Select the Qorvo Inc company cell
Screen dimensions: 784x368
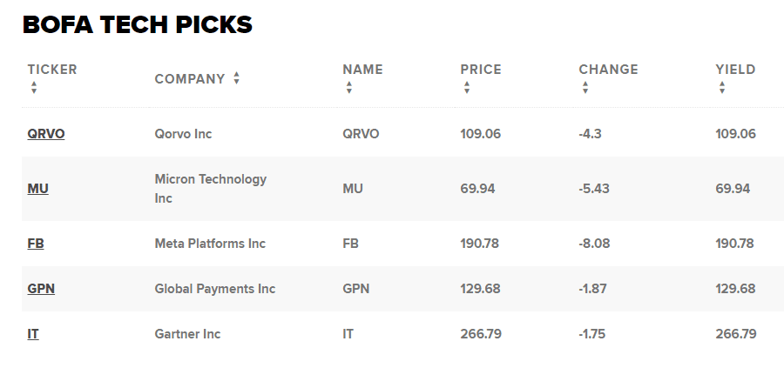(x=183, y=134)
